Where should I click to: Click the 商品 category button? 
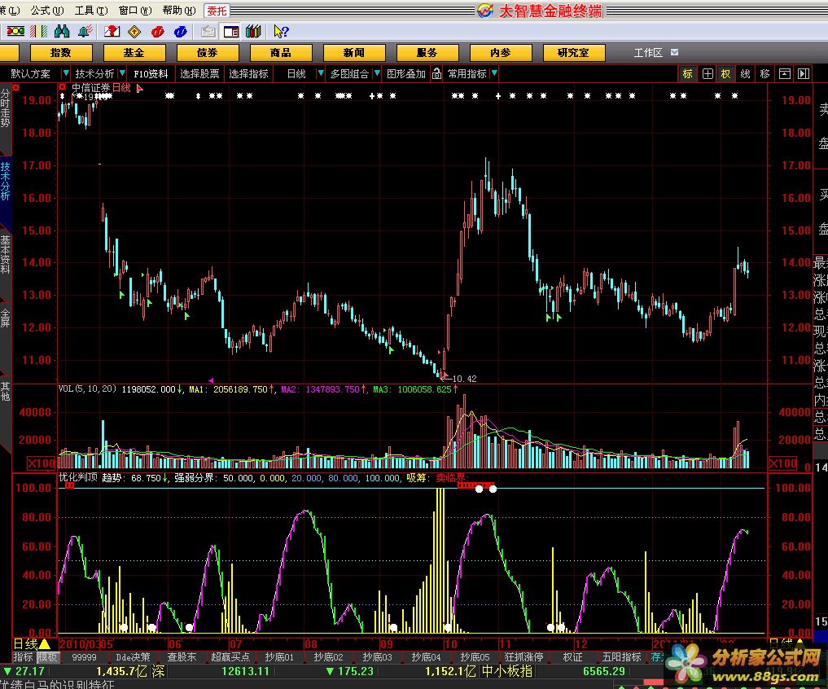pos(280,52)
